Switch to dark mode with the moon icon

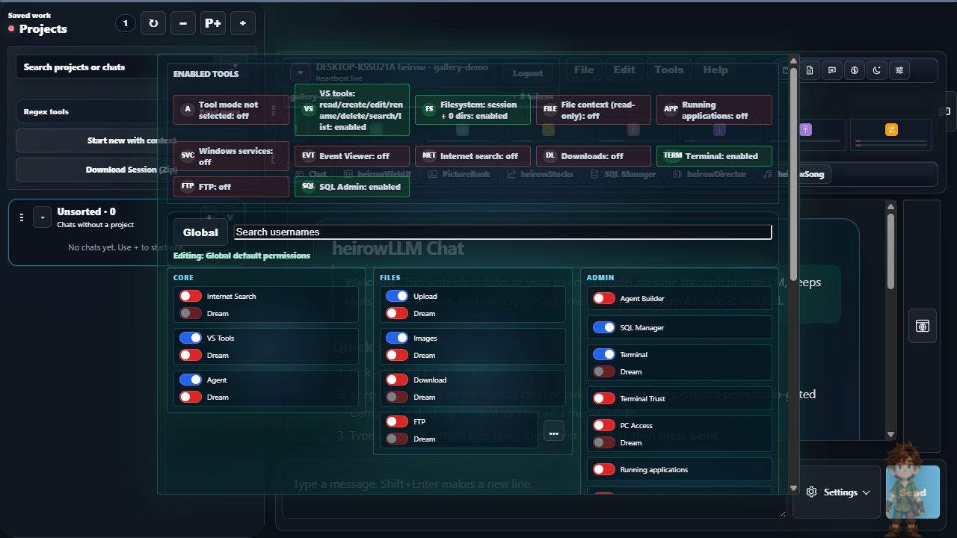pos(877,70)
